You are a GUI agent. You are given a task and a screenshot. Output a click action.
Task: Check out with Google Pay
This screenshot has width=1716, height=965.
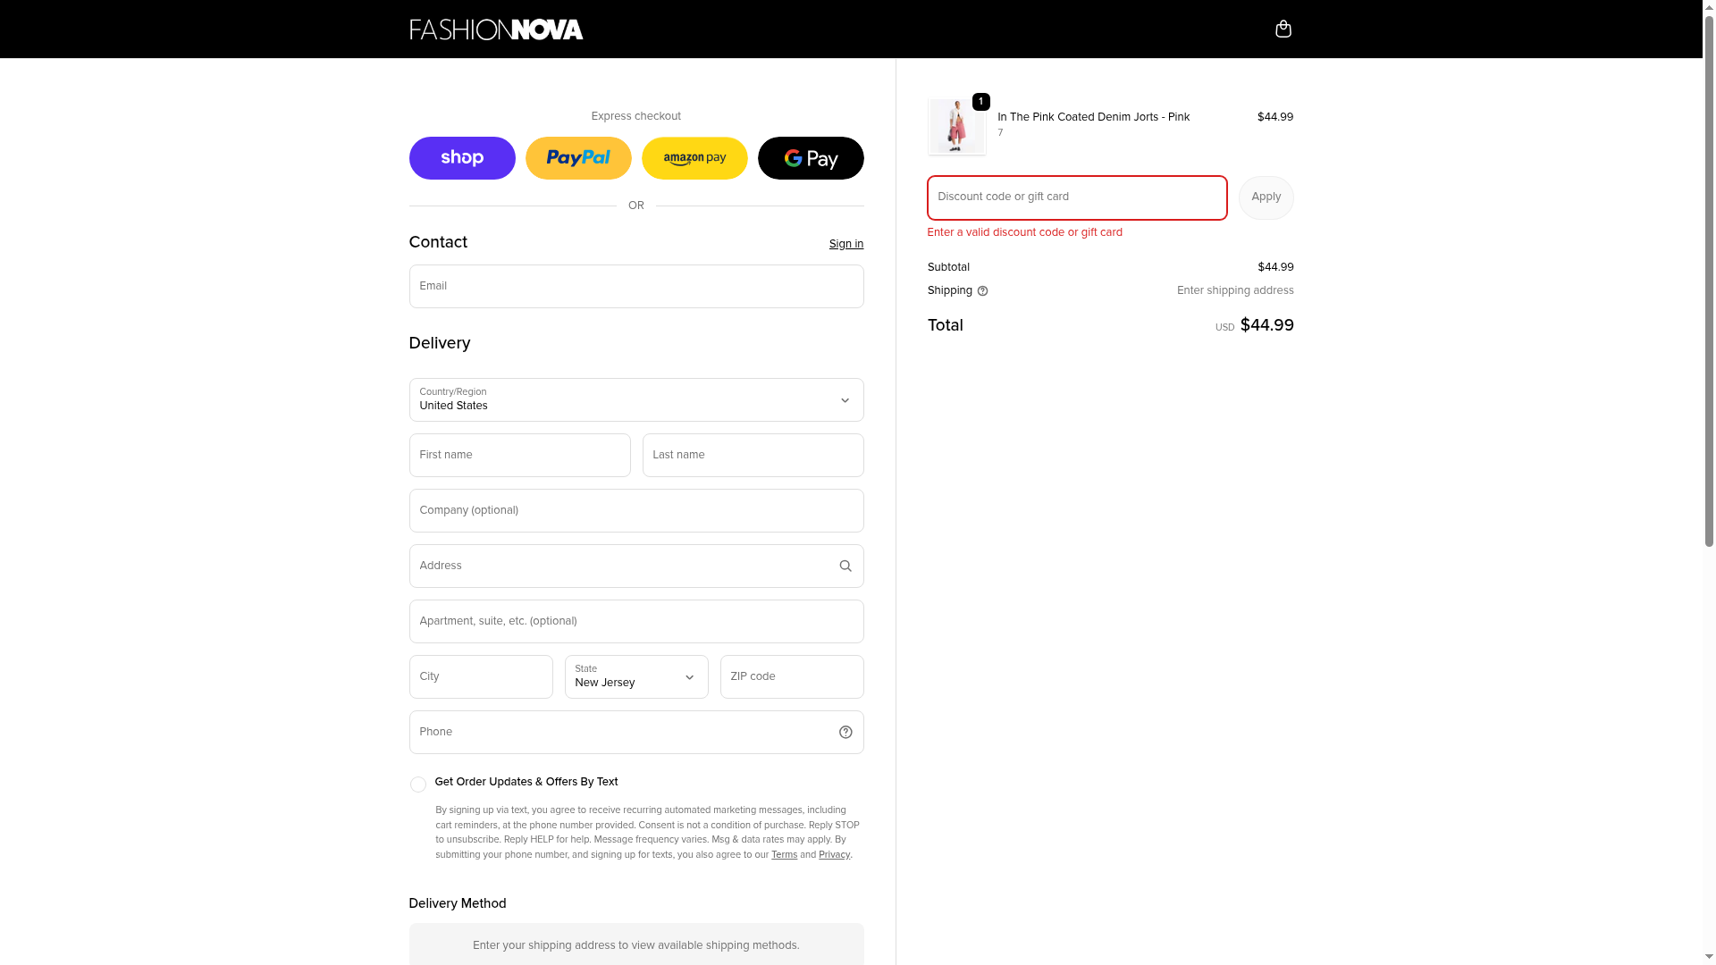[811, 158]
